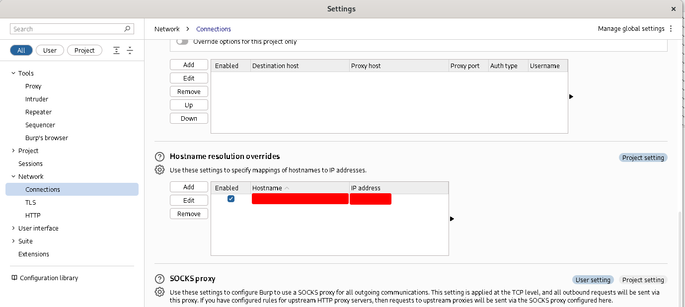Select the User filter pill
The width and height of the screenshot is (685, 307).
click(x=50, y=50)
